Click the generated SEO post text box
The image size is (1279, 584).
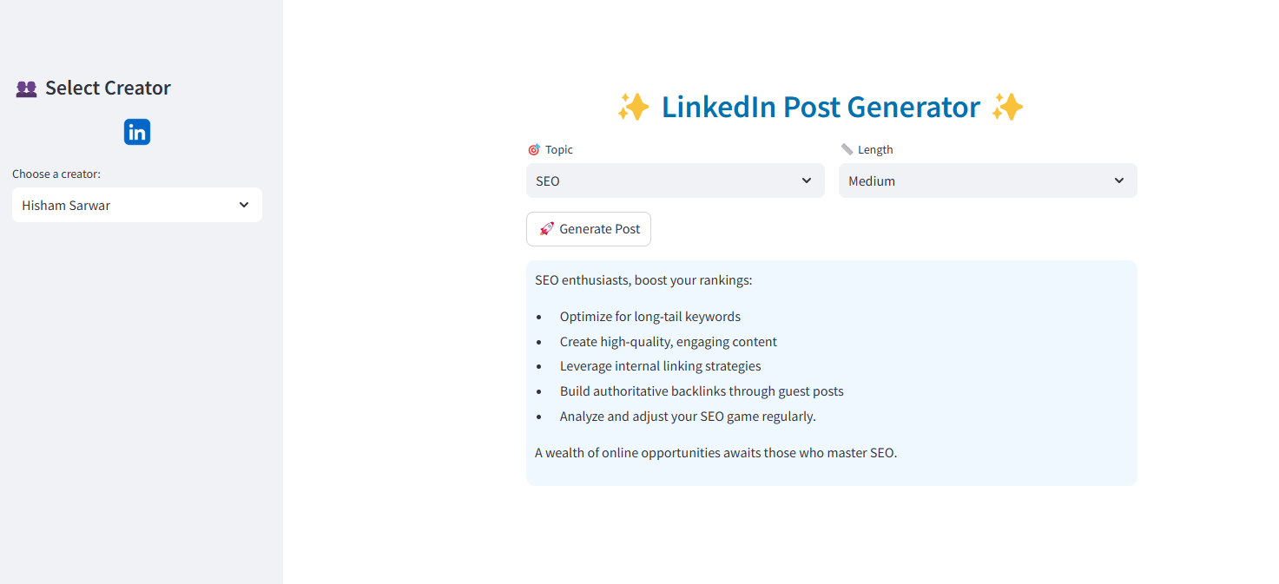tap(831, 372)
